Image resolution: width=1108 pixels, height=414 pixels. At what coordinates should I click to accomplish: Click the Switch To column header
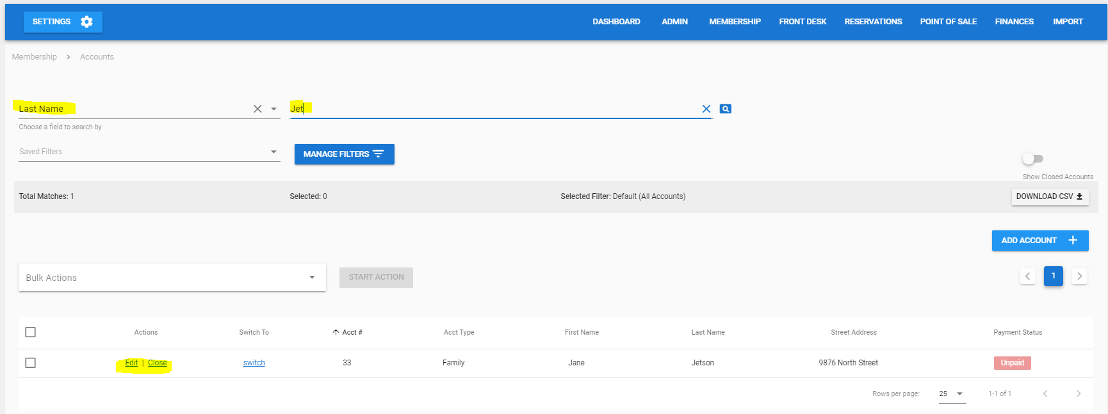click(x=254, y=332)
